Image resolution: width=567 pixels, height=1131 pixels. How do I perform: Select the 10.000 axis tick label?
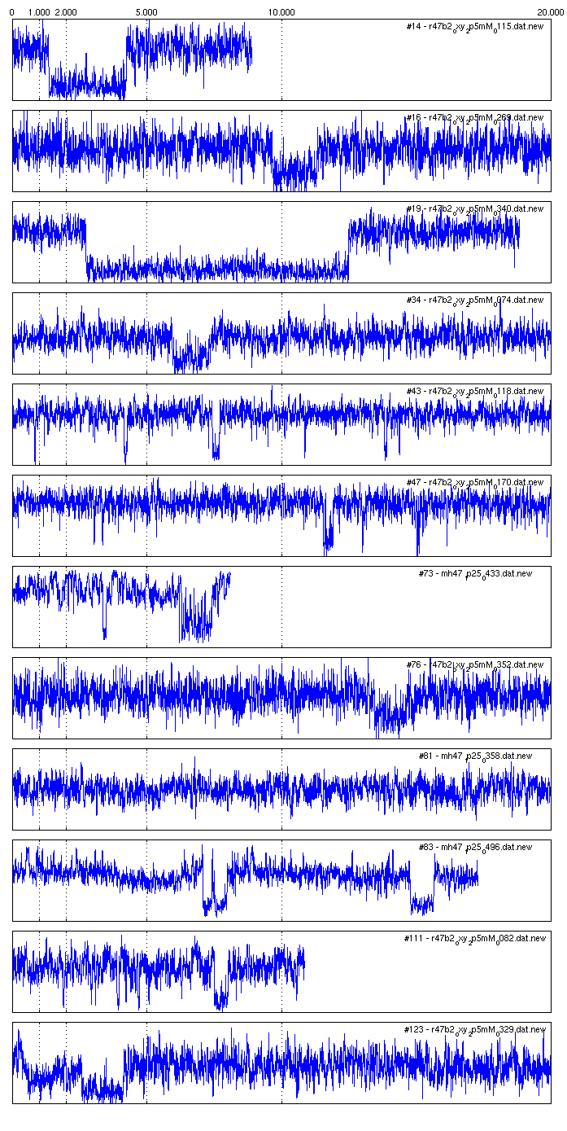tap(281, 13)
